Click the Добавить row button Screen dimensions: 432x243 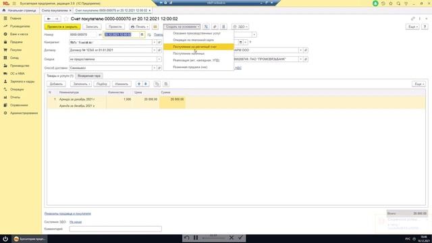click(x=56, y=84)
